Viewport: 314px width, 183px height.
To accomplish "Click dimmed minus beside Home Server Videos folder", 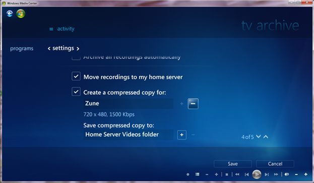I will point(193,135).
